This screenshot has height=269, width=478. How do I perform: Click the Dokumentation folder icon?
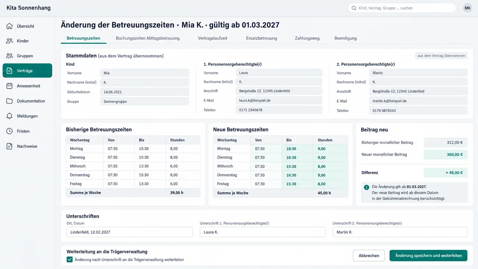coord(10,101)
